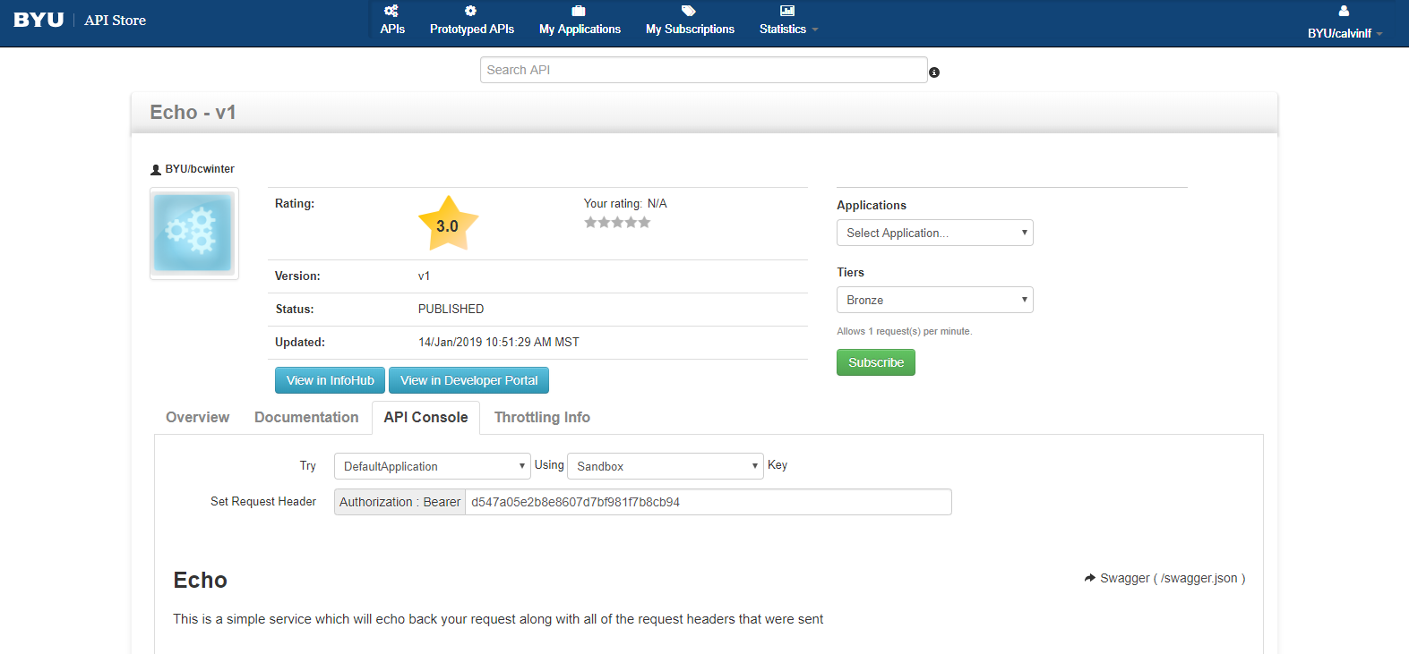This screenshot has height=654, width=1409.
Task: Click the user profile icon
Action: [1344, 11]
